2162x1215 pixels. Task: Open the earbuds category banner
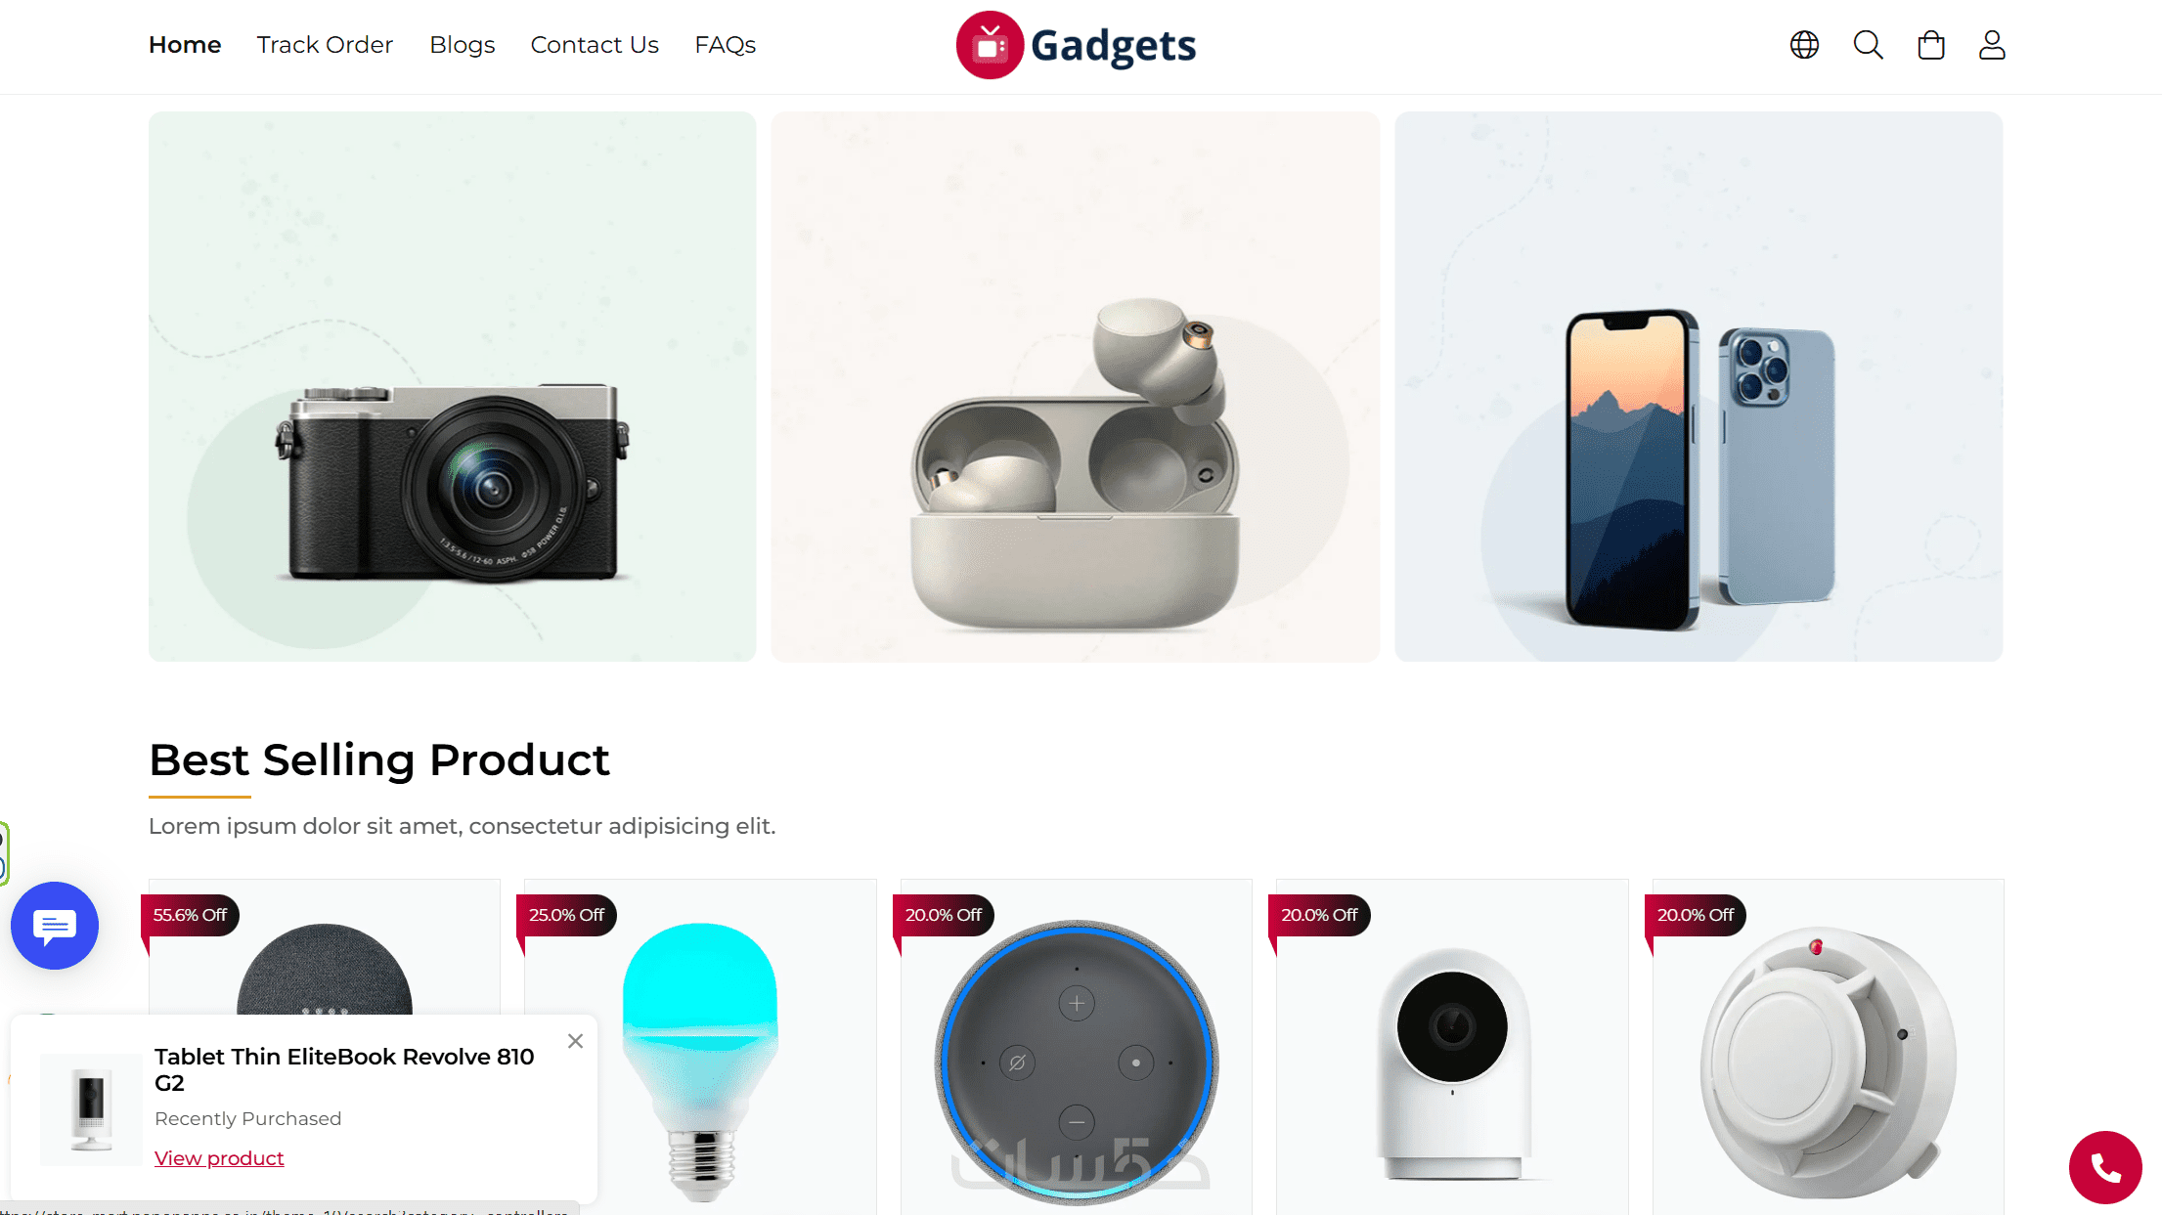(1076, 386)
